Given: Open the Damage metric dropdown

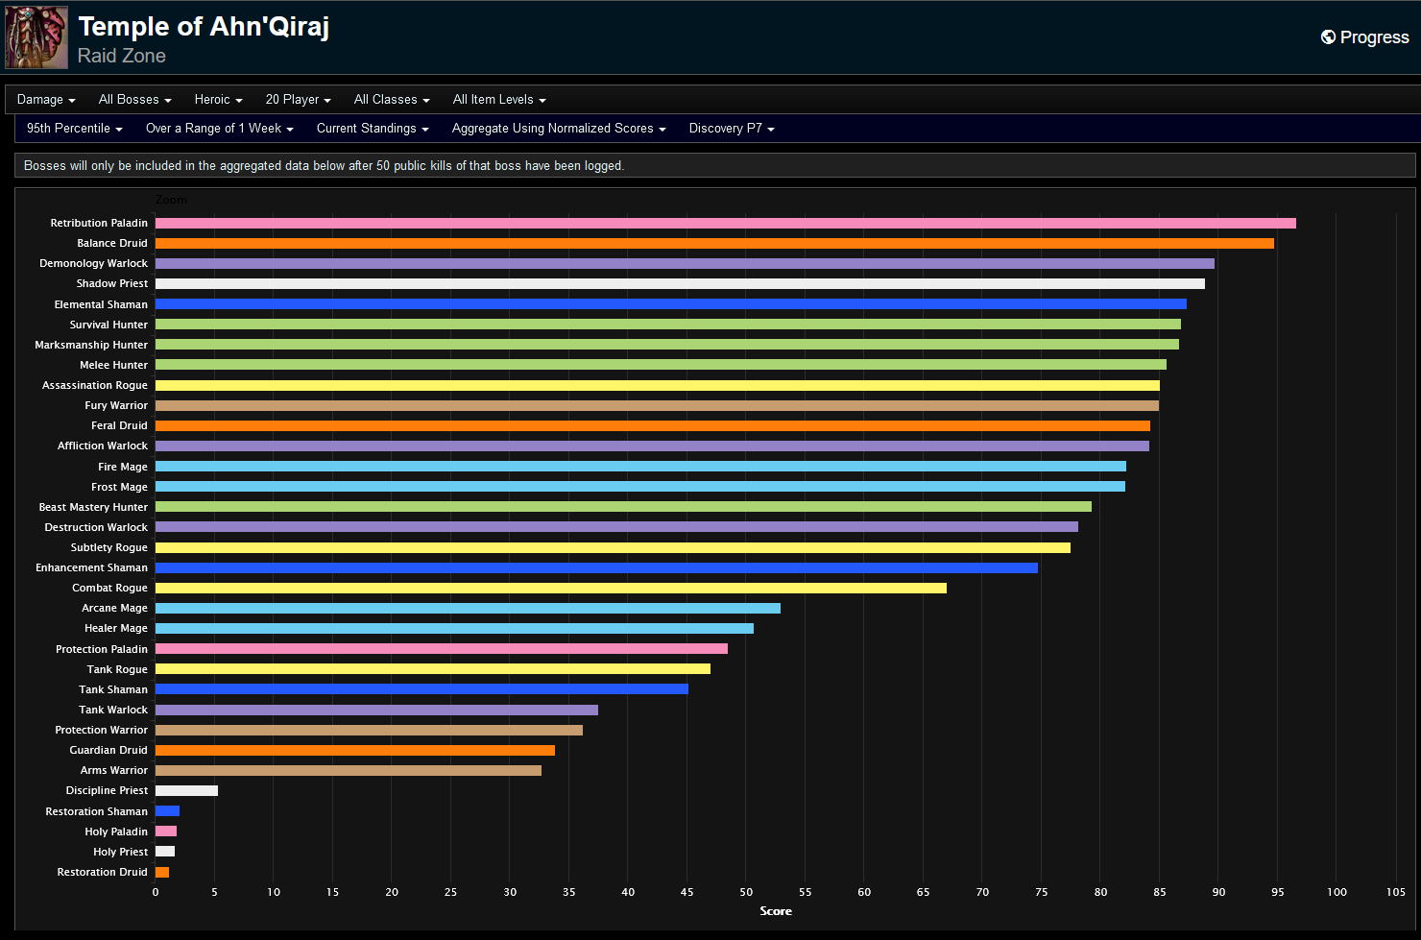Looking at the screenshot, I should click(45, 99).
